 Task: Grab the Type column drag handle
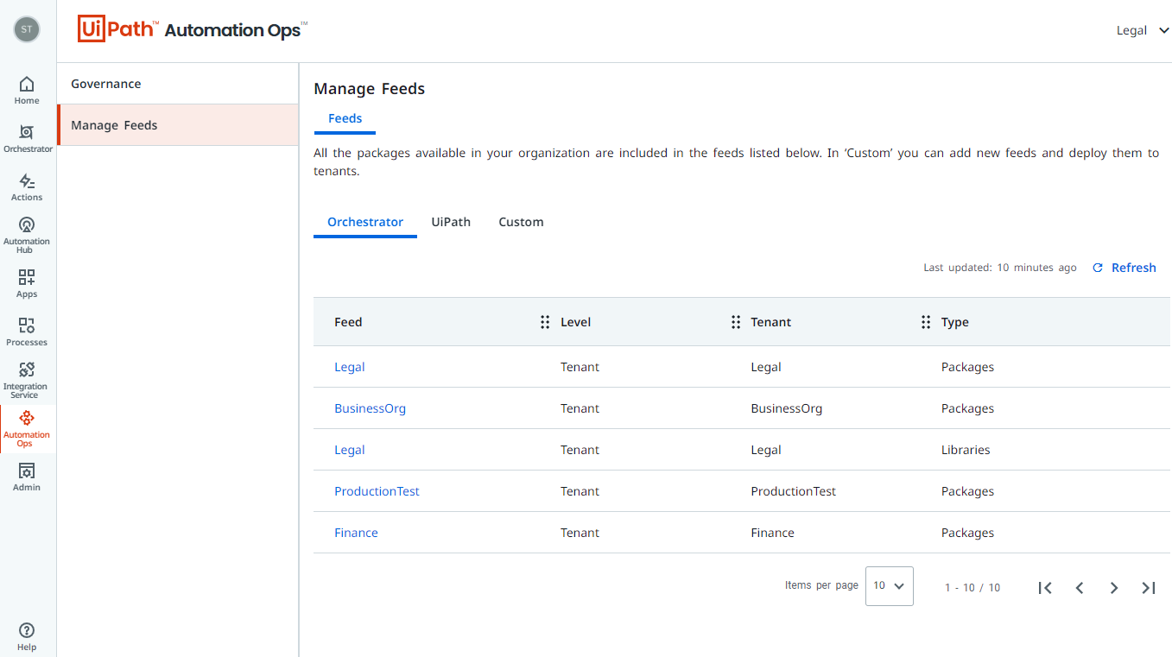[926, 322]
